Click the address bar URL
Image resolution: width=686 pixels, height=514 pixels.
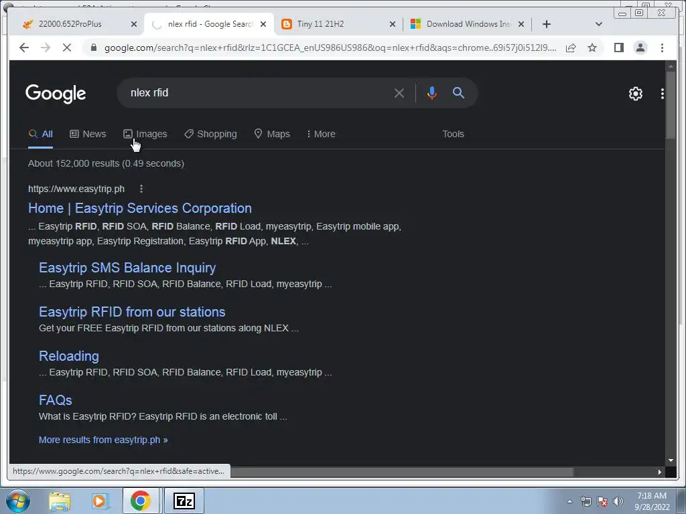(x=330, y=48)
